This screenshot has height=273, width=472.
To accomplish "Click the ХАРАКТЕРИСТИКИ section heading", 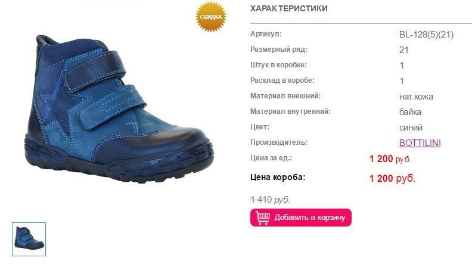I will 288,8.
